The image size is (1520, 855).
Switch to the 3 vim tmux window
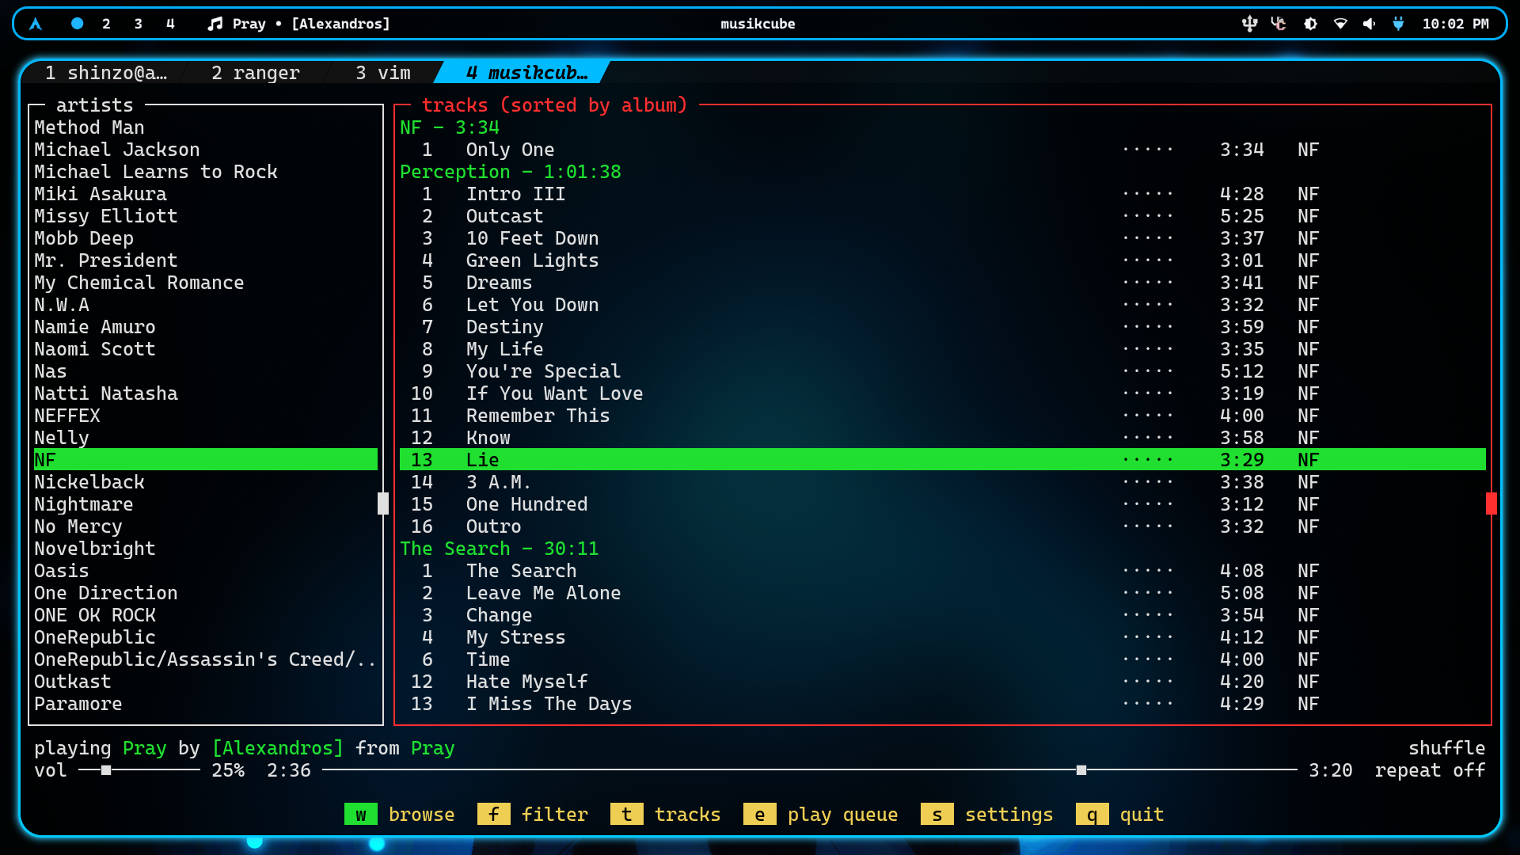tap(382, 73)
